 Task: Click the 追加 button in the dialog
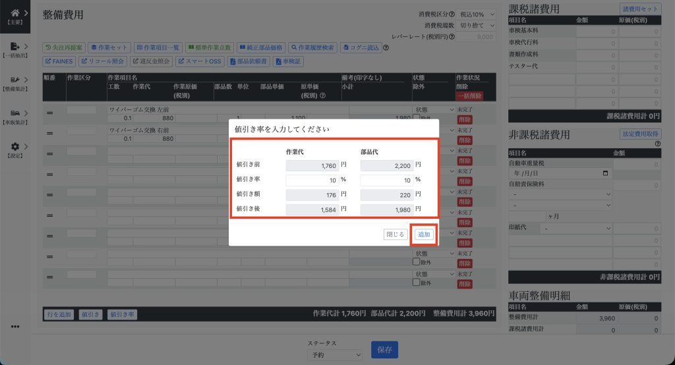tap(424, 235)
